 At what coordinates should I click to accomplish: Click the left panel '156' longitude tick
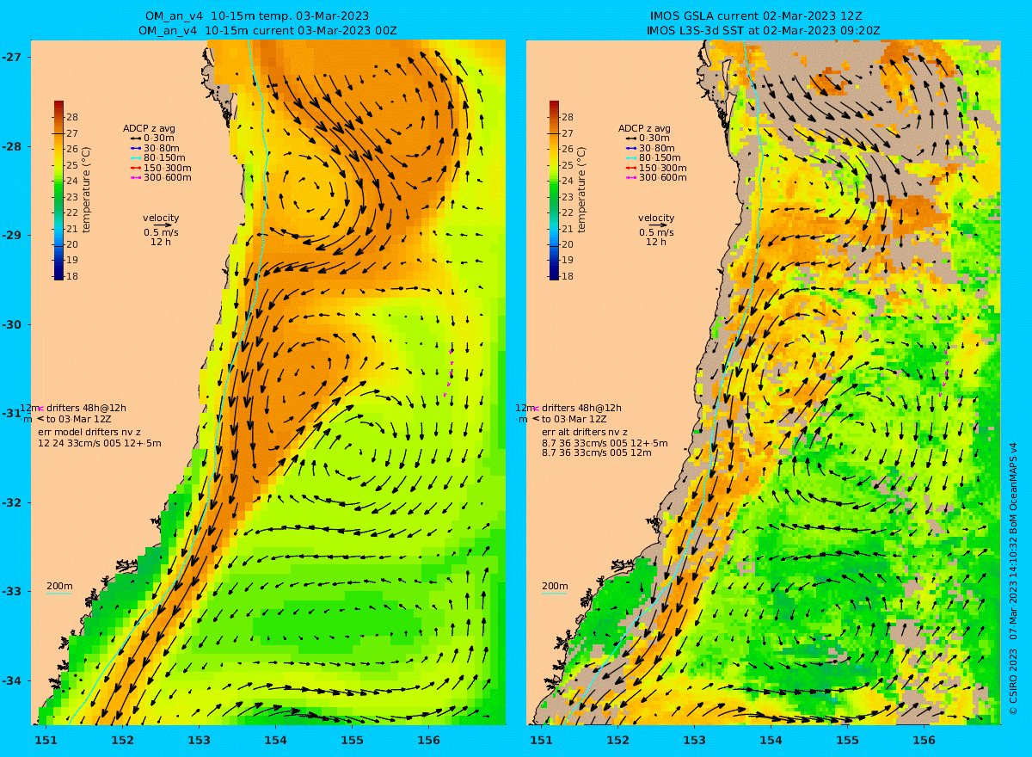pyautogui.click(x=428, y=740)
